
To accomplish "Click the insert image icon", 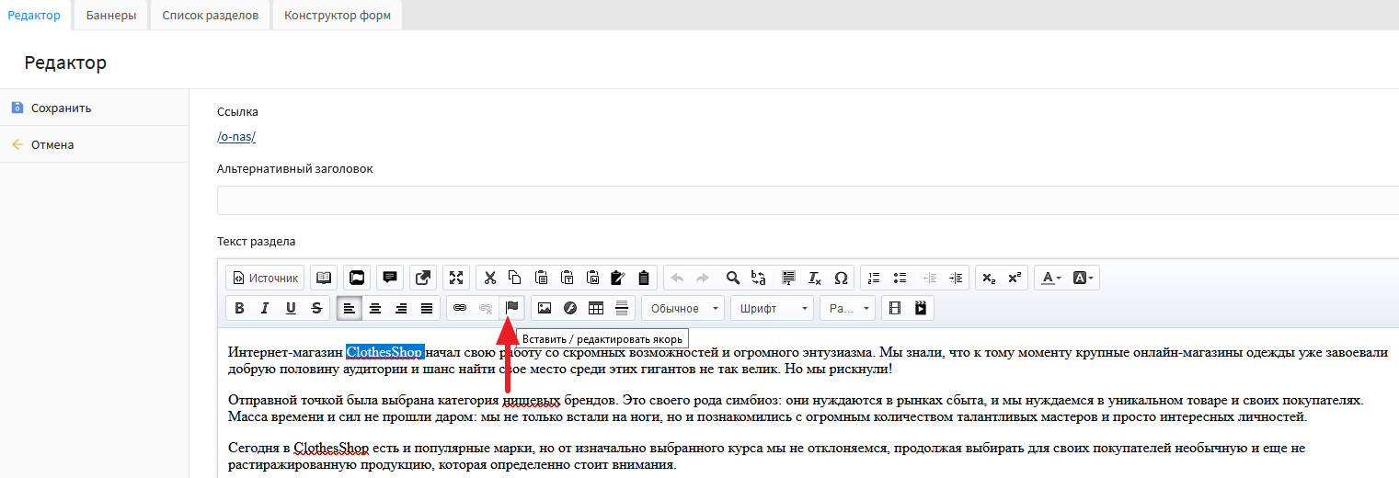I will (x=545, y=308).
